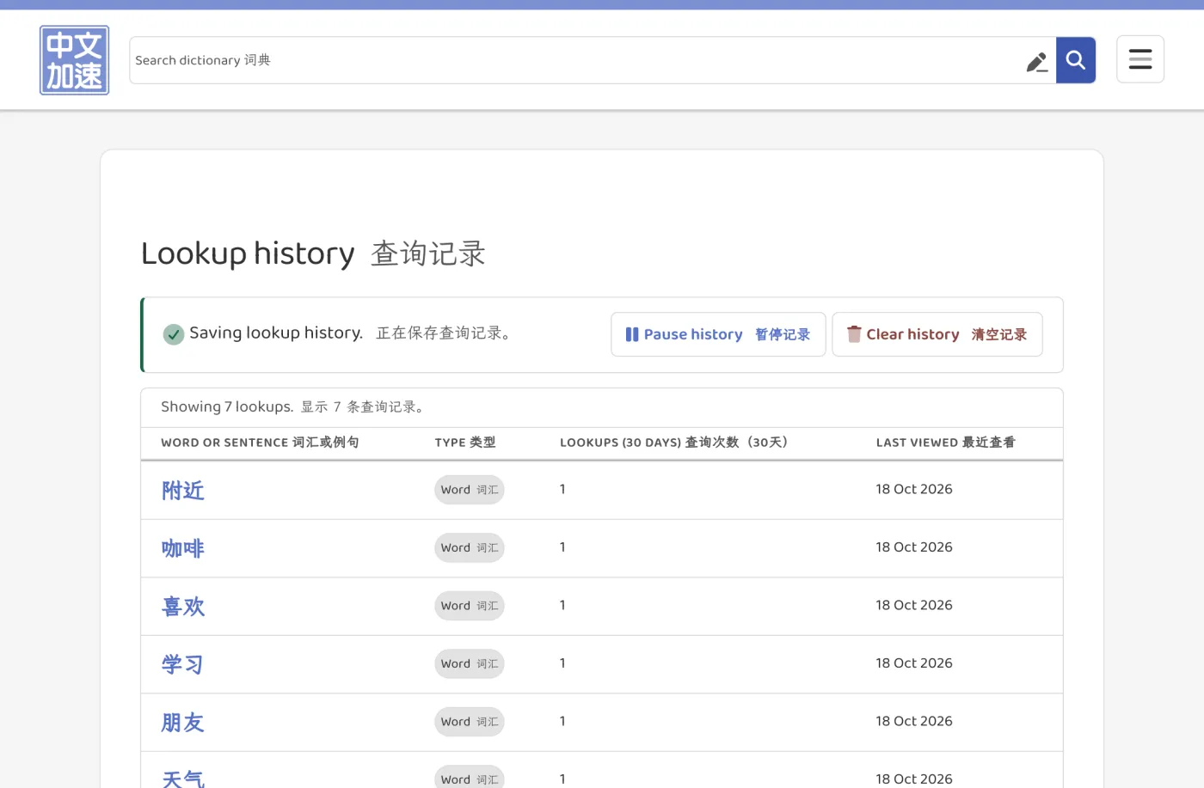
Task: Click the Word badge in 附近 row
Action: pos(470,490)
